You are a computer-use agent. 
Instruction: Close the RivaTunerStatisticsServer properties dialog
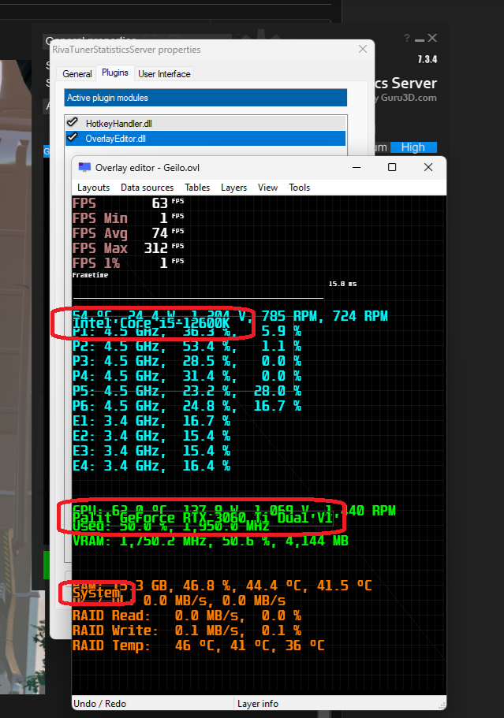point(363,49)
